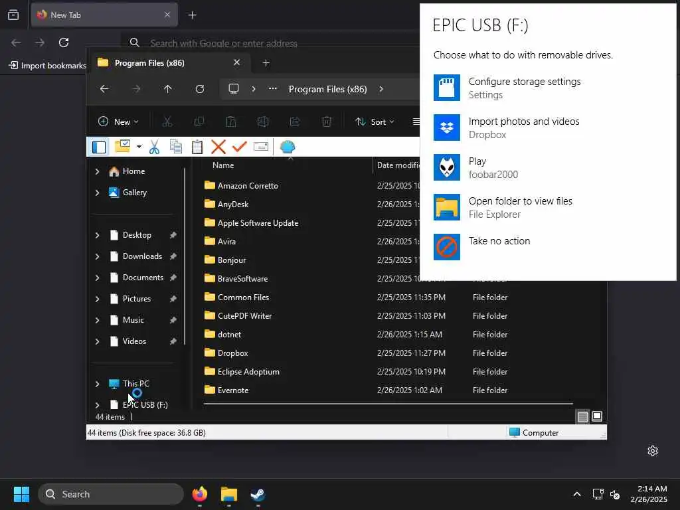Expand the Home tree node
Viewport: 680px width, 510px height.
(97, 172)
